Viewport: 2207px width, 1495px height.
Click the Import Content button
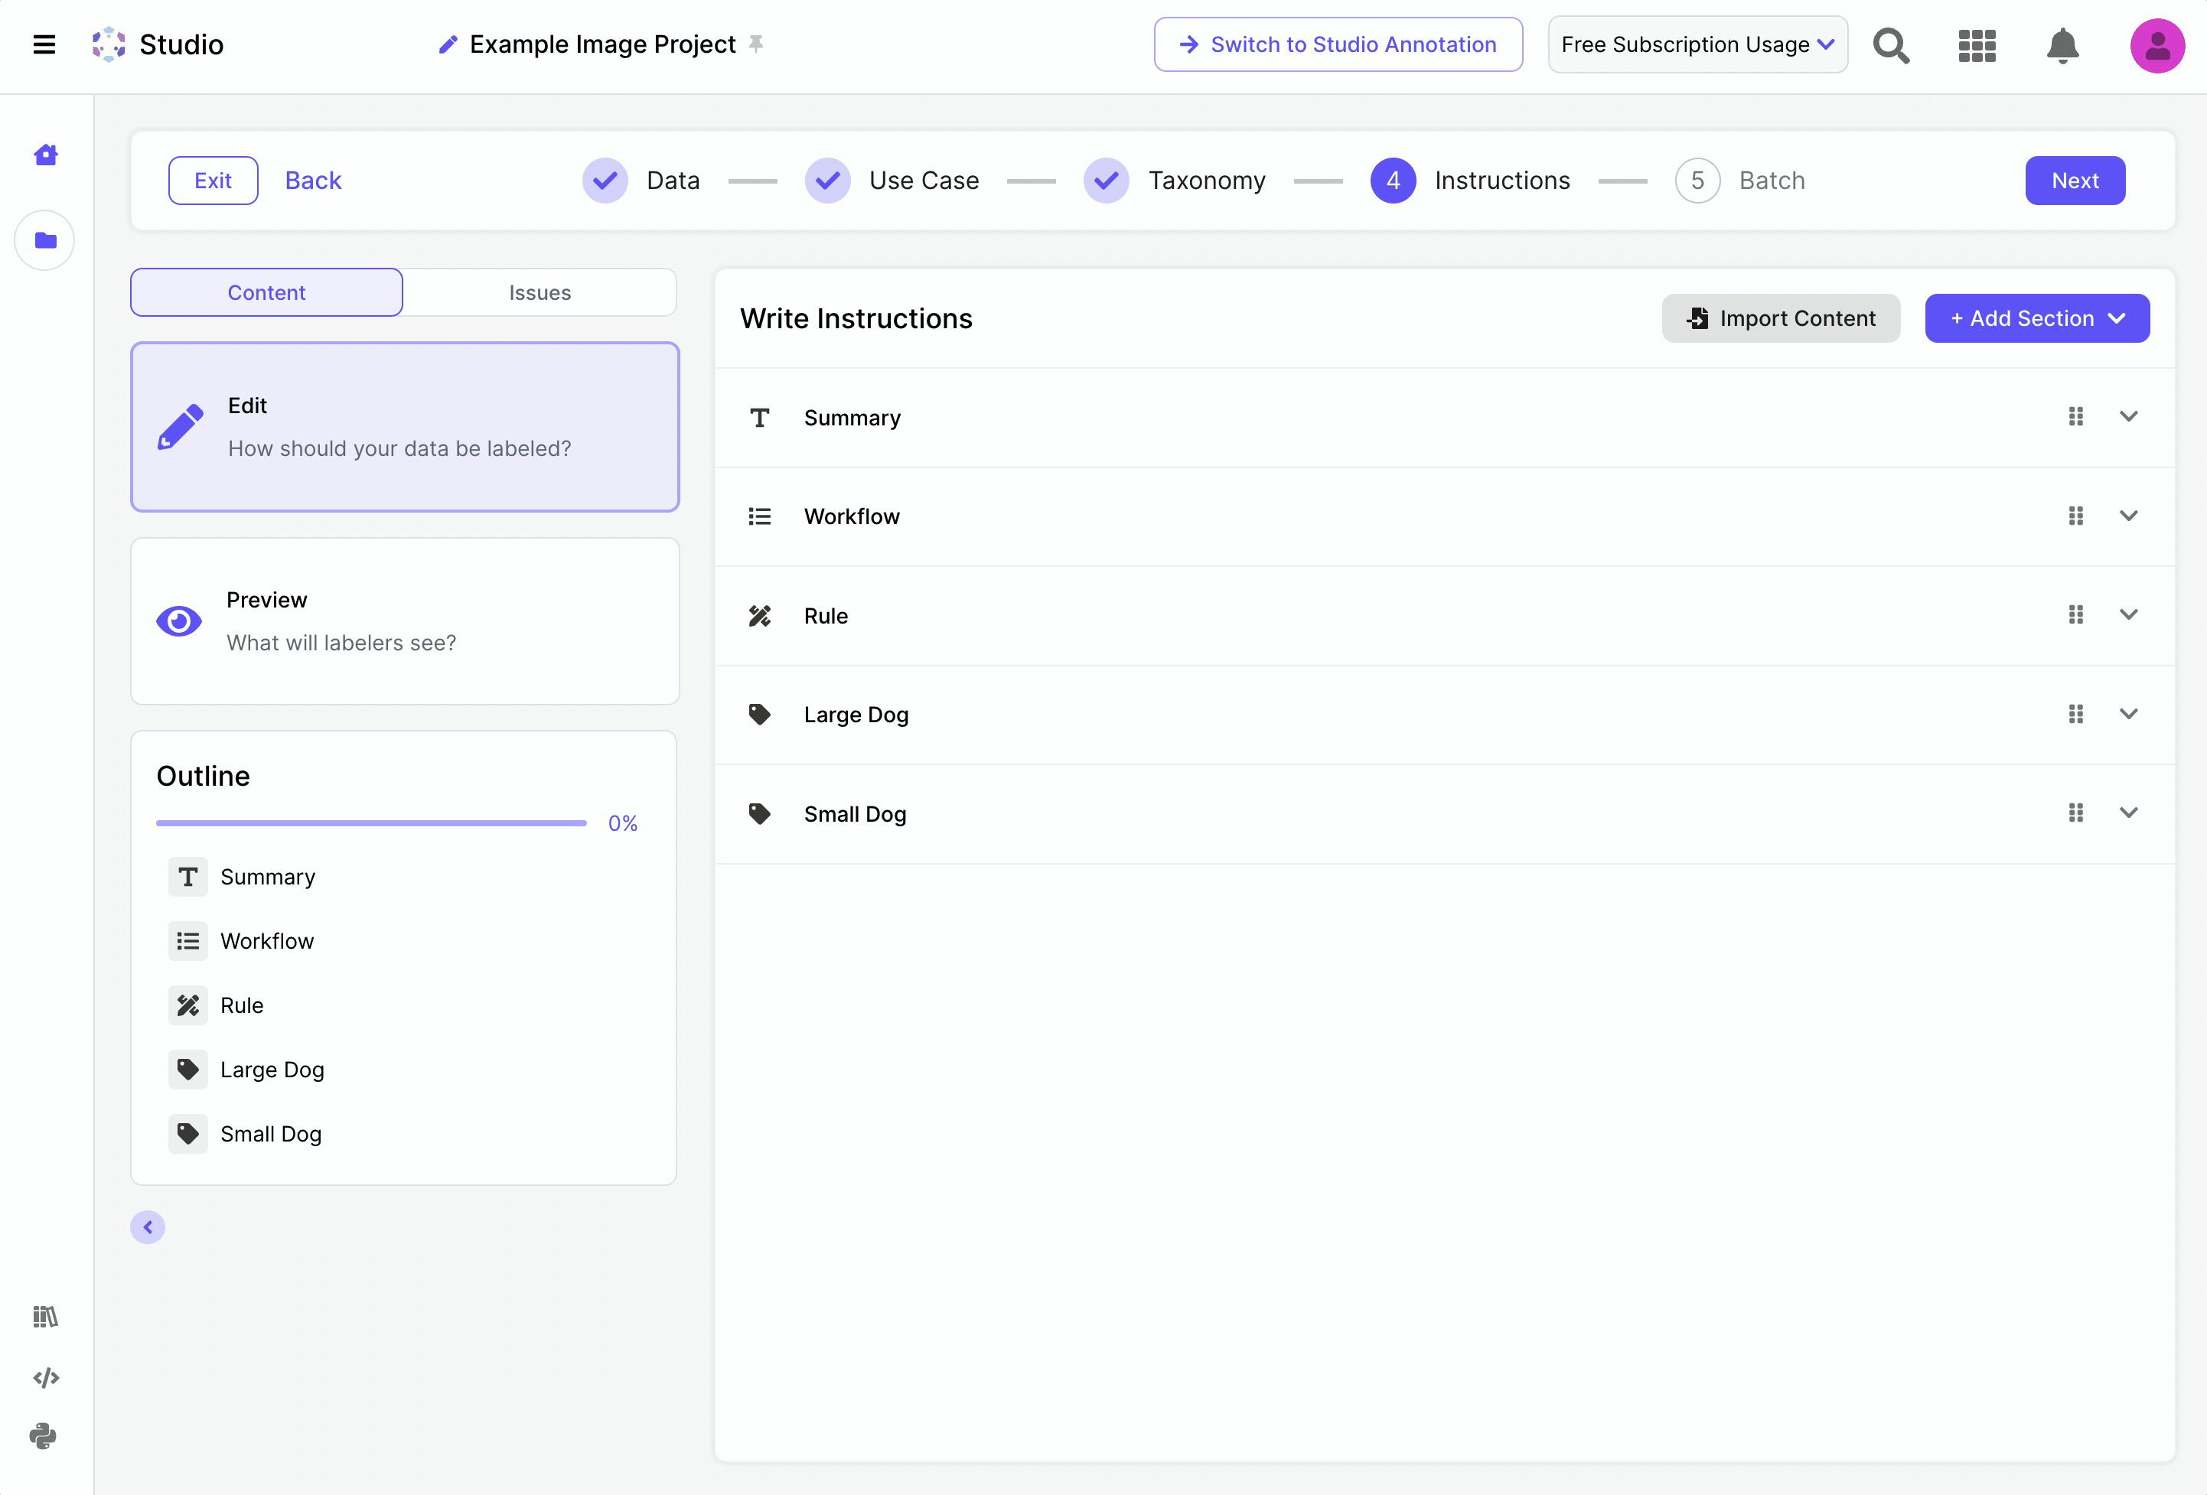tap(1781, 318)
